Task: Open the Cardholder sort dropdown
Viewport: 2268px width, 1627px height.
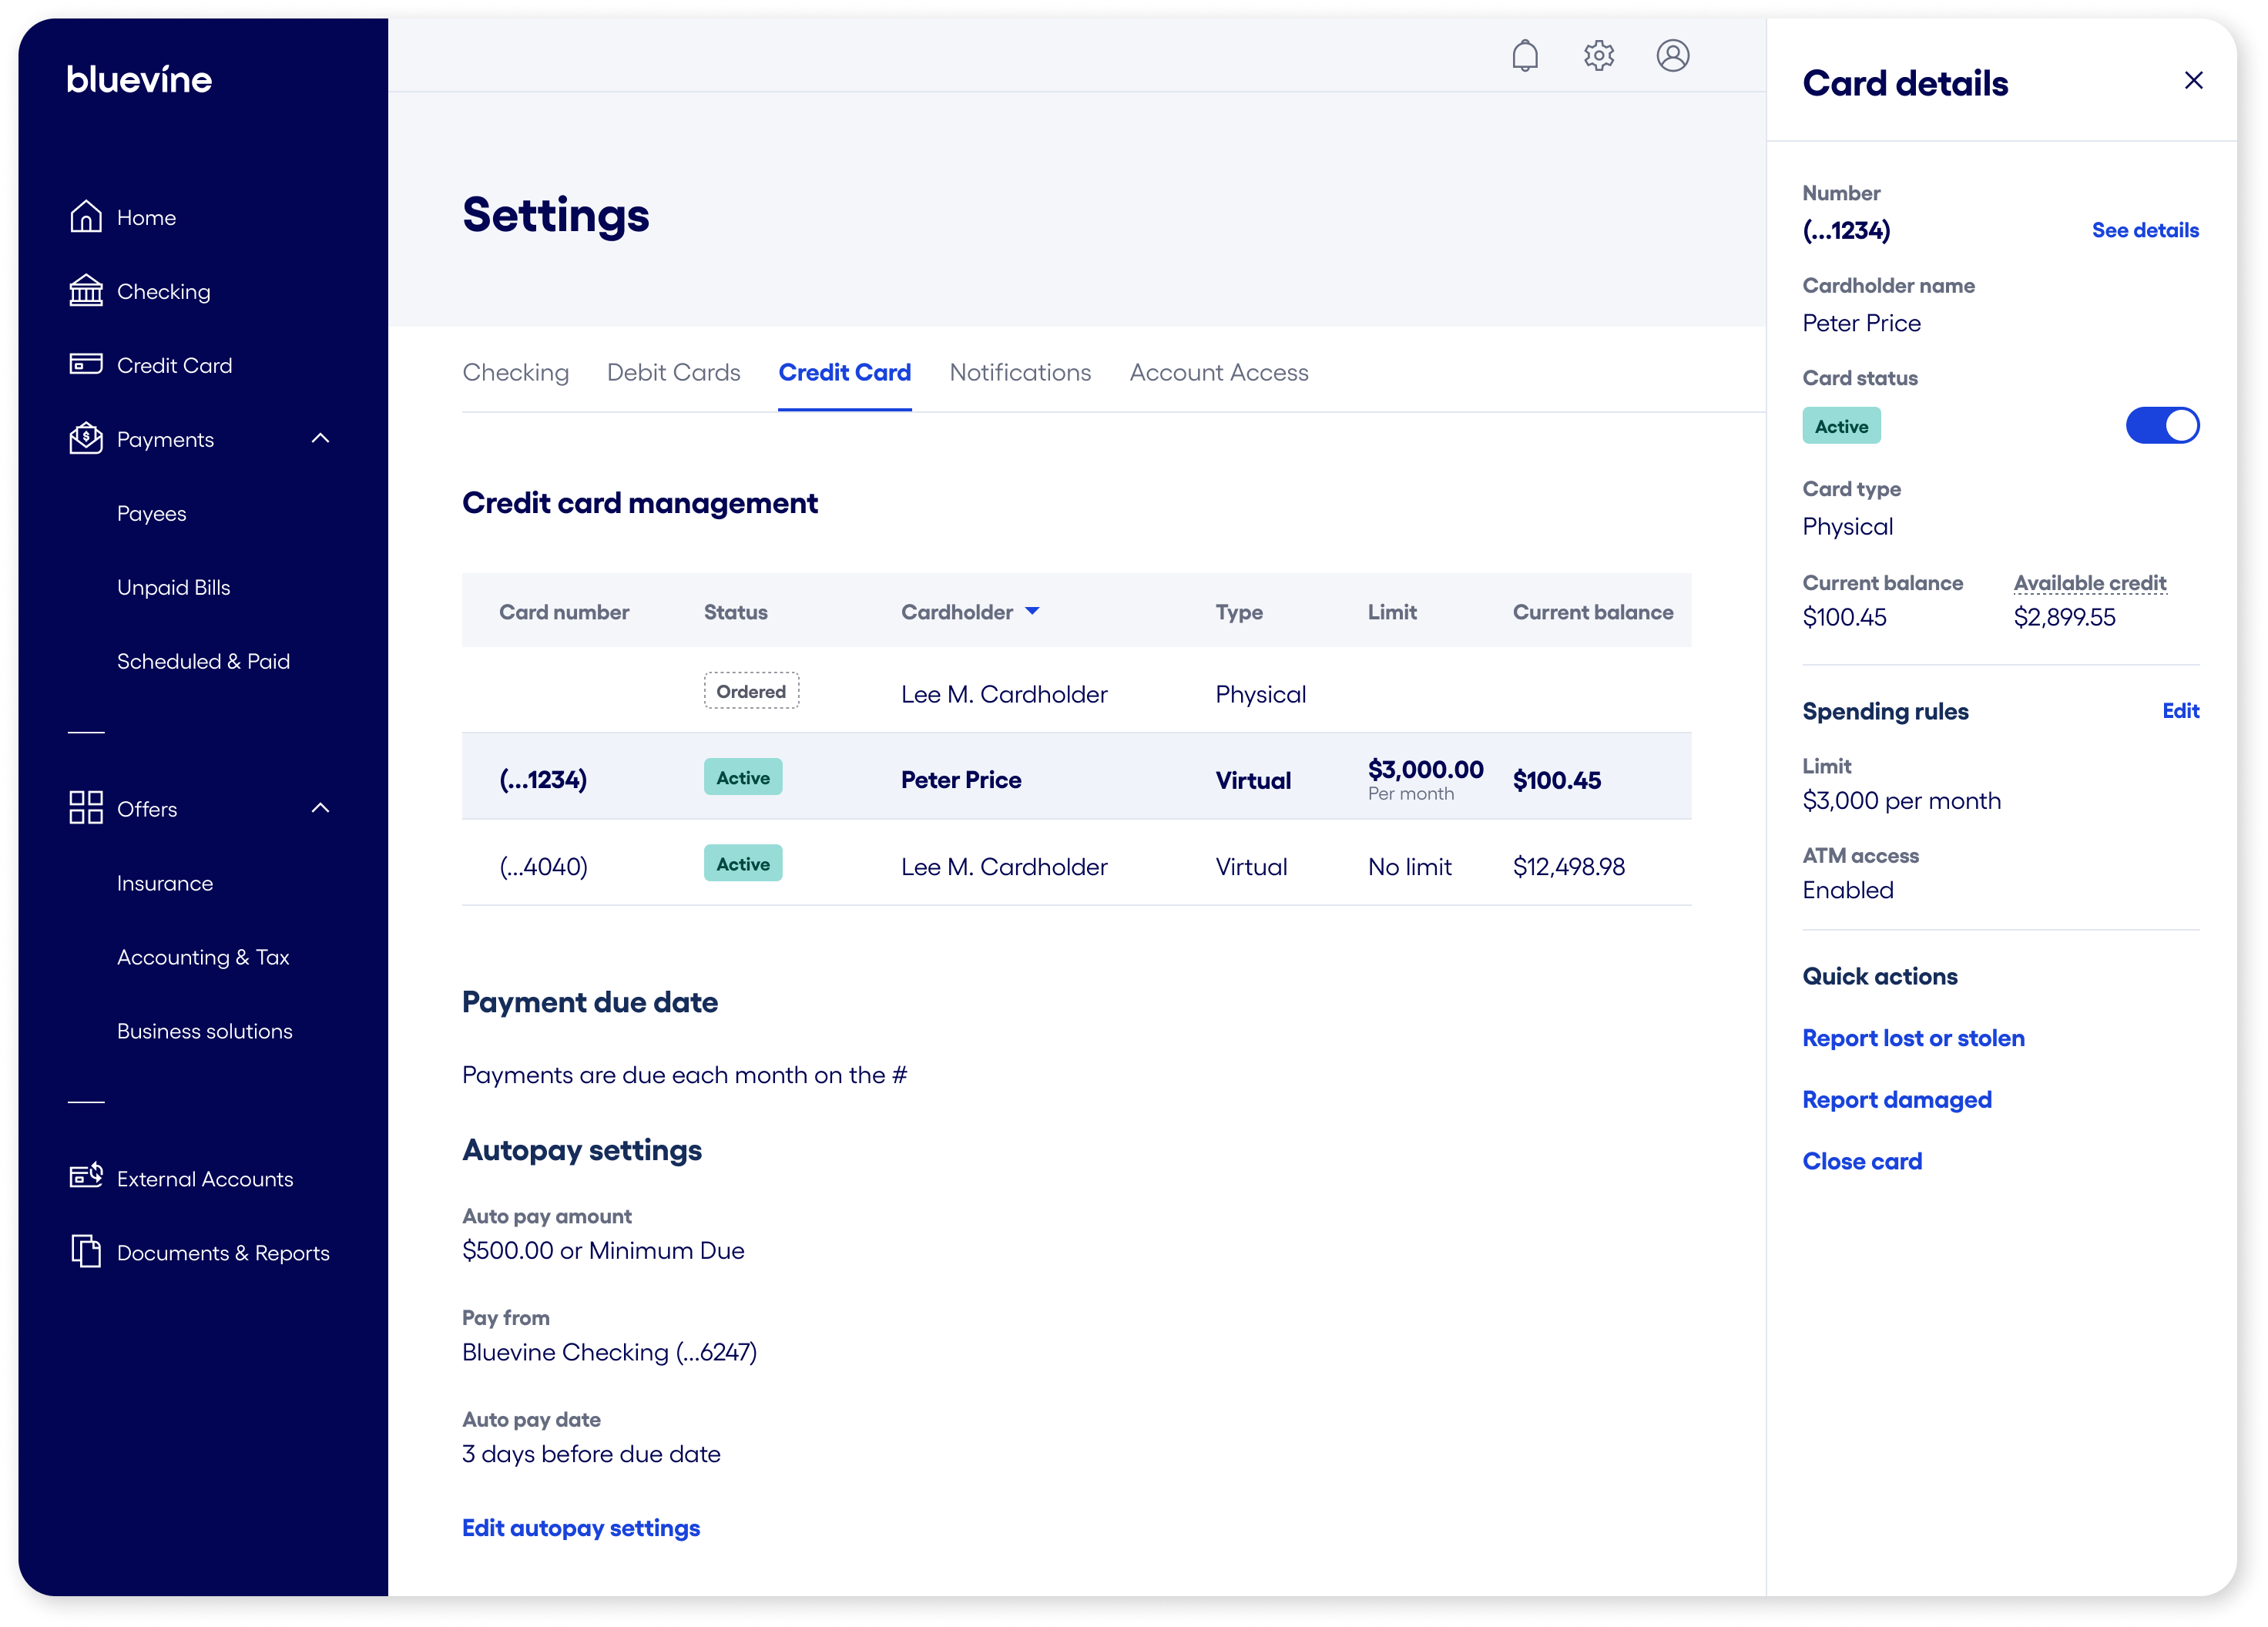Action: (x=1034, y=611)
